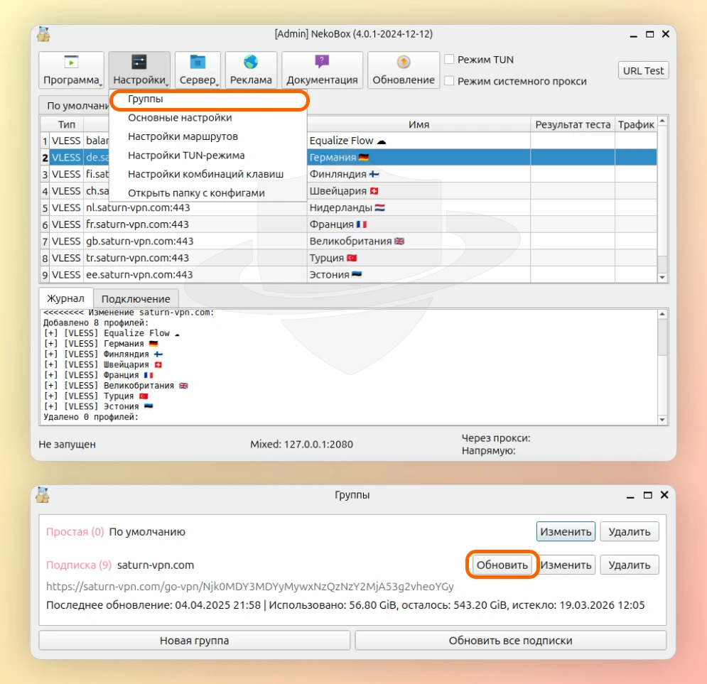The width and height of the screenshot is (707, 684).
Task: Select Группы from the settings menu
Action: coord(146,100)
